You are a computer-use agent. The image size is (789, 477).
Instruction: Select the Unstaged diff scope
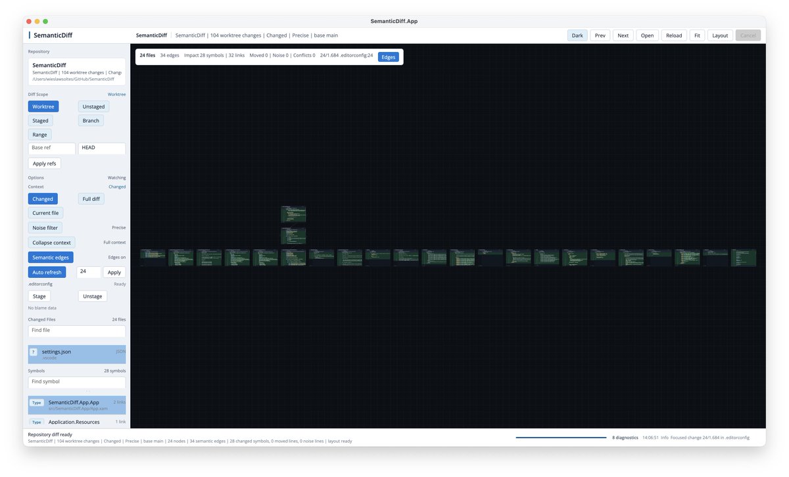coord(94,106)
